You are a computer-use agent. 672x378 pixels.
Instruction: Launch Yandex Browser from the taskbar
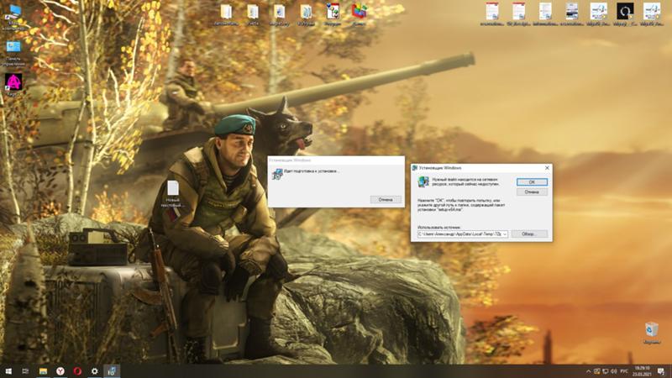click(60, 371)
